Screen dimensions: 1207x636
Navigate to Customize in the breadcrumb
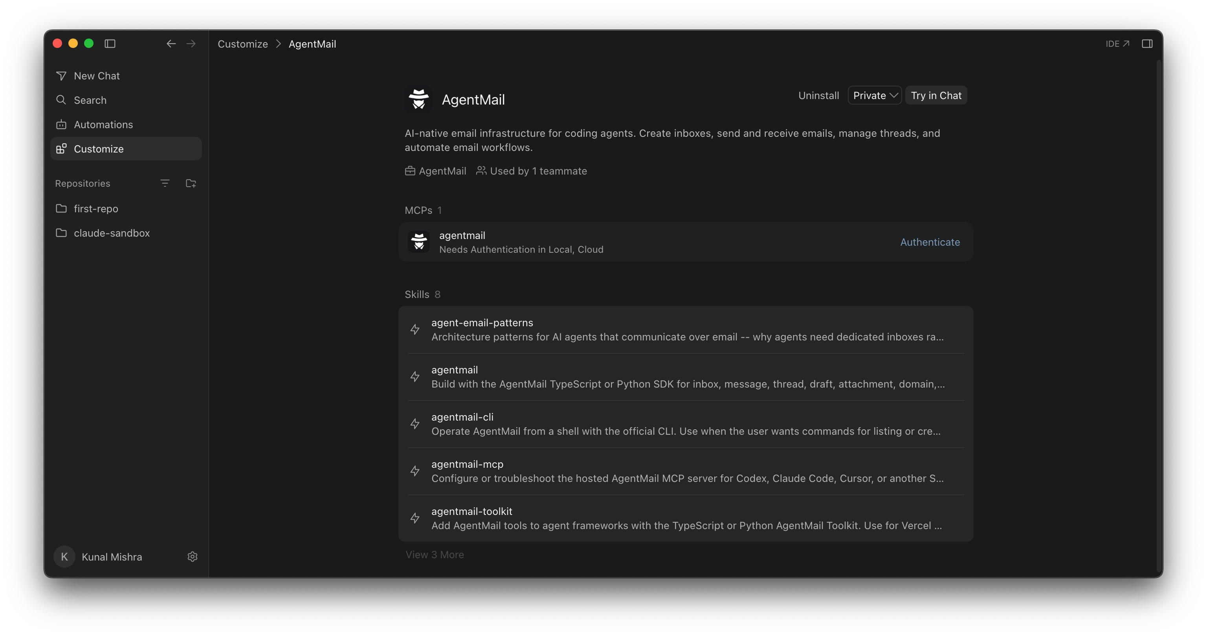point(243,44)
